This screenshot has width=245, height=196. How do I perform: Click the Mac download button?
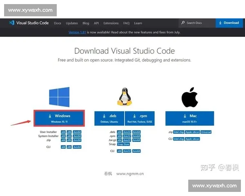click(190, 118)
